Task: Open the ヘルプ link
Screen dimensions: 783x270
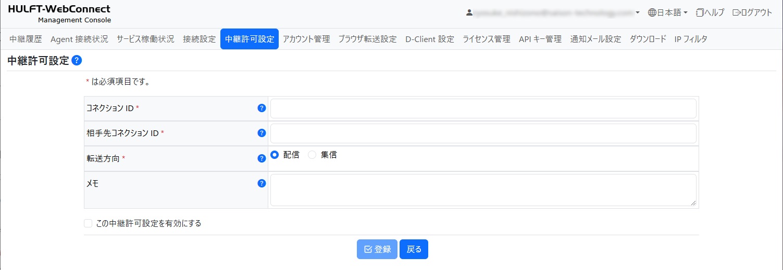Action: click(710, 12)
